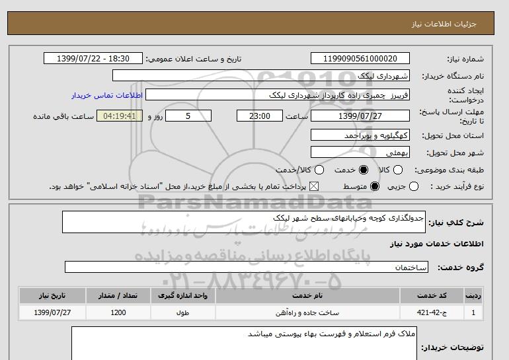
Task: Click the گروه خدمت field ساختمان
Action: click(x=247, y=268)
